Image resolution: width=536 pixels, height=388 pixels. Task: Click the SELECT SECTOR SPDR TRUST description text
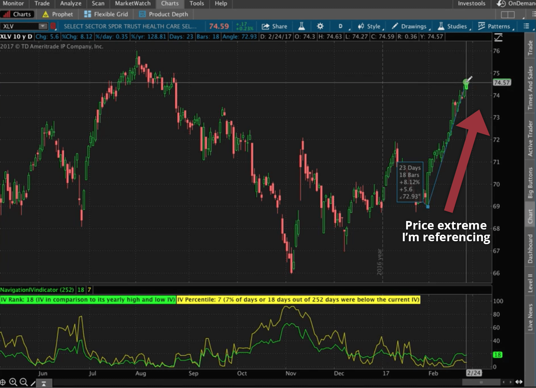point(130,26)
